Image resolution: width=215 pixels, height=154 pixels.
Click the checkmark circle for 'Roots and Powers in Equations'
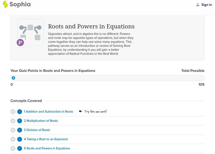13,148
